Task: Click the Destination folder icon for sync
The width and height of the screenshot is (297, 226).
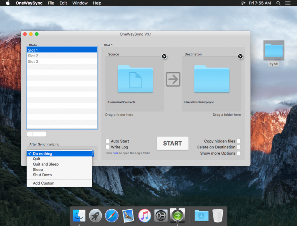Action: 211,79
